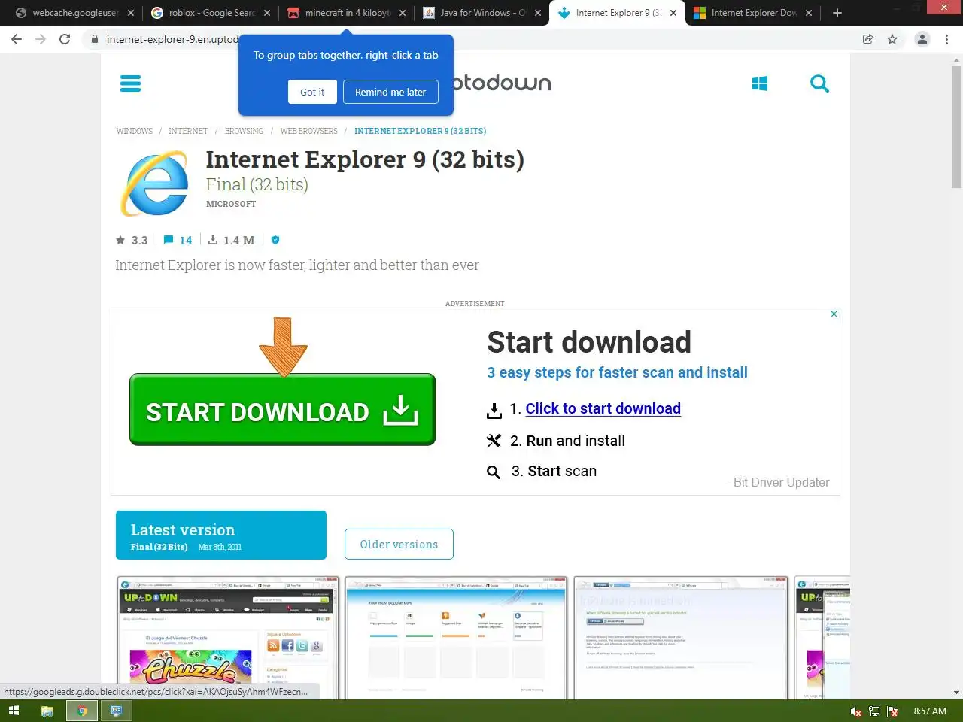Image resolution: width=963 pixels, height=722 pixels.
Task: Open second screenshot of popular sites
Action: 456,638
